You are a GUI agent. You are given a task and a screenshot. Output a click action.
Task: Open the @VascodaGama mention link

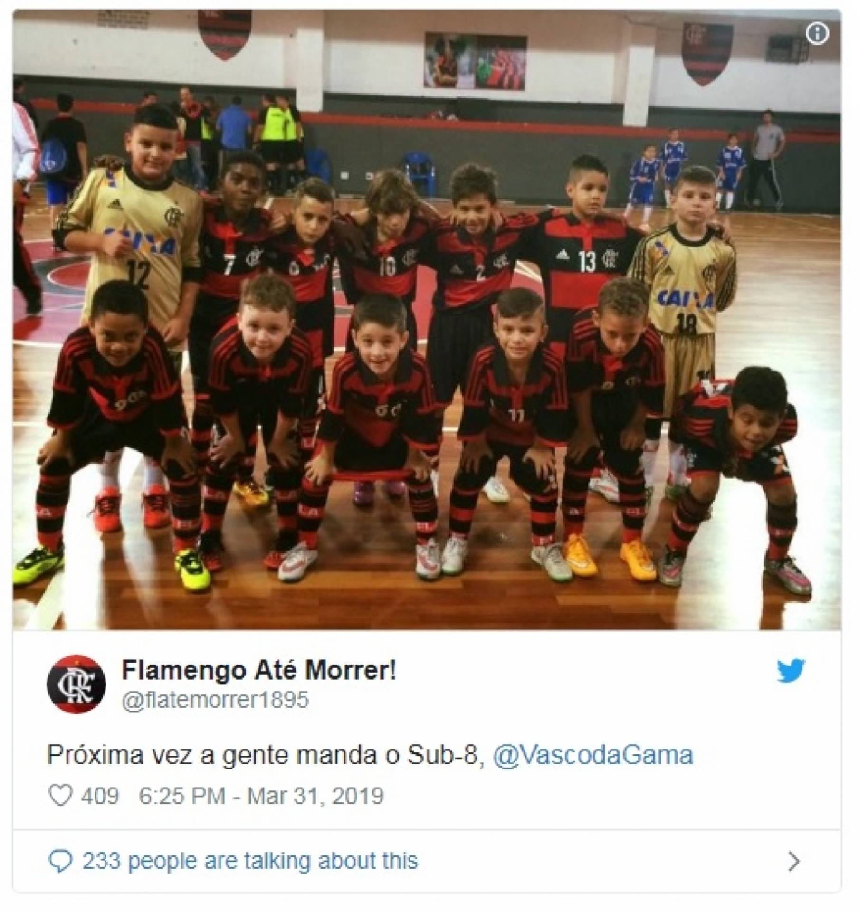(x=593, y=755)
